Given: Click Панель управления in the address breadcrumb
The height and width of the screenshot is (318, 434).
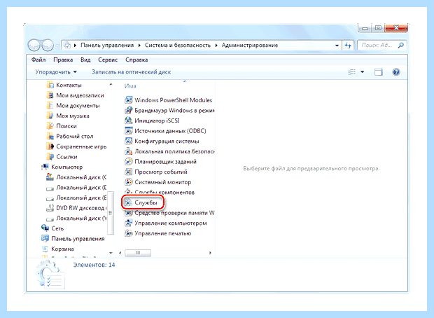Looking at the screenshot, I should (x=107, y=45).
